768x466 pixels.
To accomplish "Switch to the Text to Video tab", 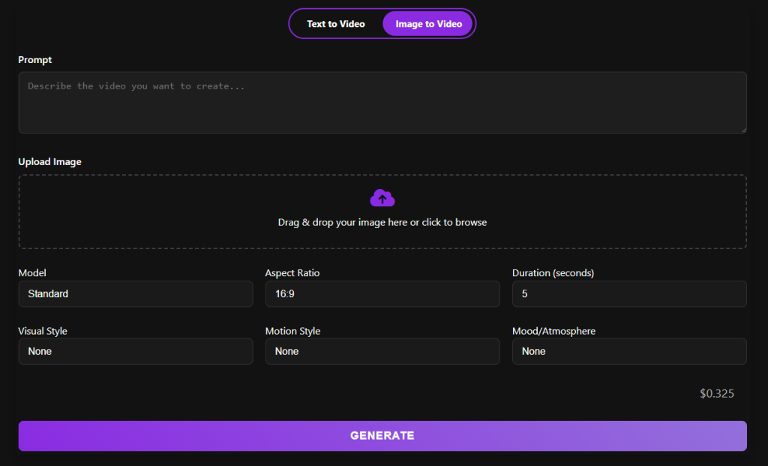I will (x=335, y=23).
